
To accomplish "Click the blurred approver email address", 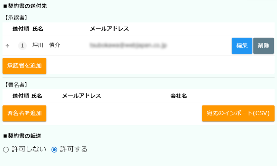I will point(128,45).
